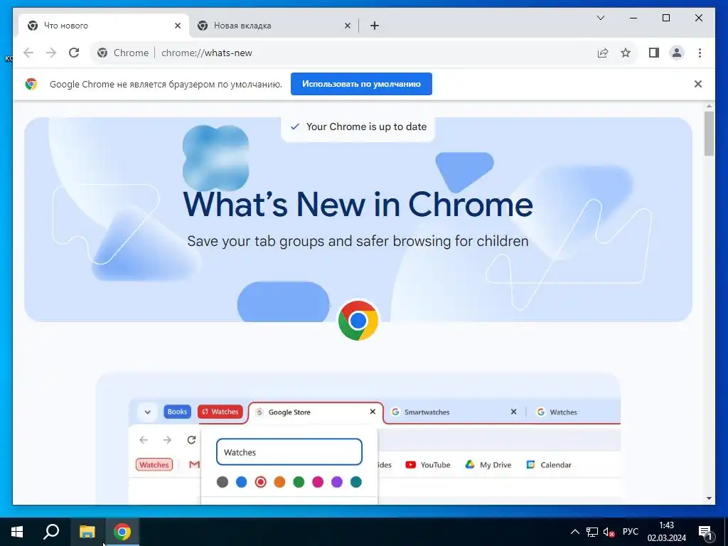Click the large Chrome logo on the page

358,321
